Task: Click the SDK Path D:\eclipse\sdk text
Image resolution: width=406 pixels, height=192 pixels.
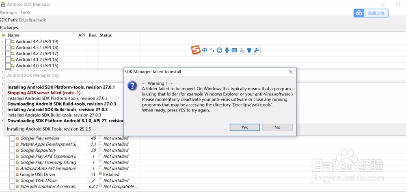Action: (32, 20)
